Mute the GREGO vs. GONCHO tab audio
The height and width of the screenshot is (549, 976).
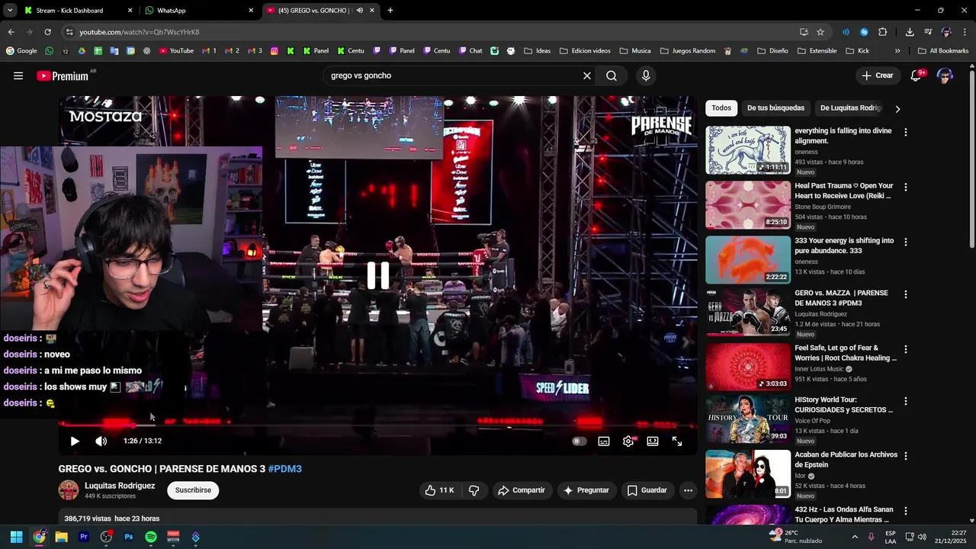tap(360, 11)
